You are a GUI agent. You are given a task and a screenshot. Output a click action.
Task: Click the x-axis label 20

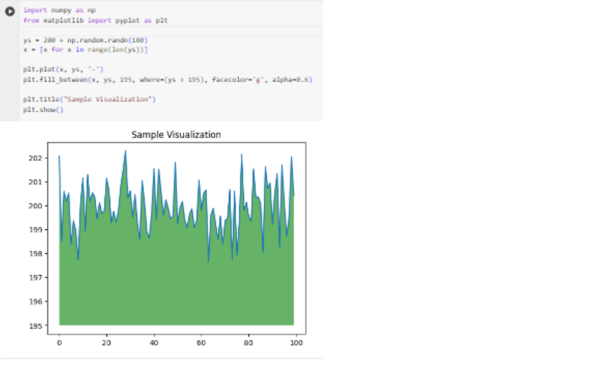point(106,343)
